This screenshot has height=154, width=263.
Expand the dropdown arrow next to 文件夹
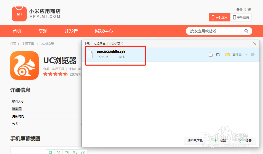(246, 54)
